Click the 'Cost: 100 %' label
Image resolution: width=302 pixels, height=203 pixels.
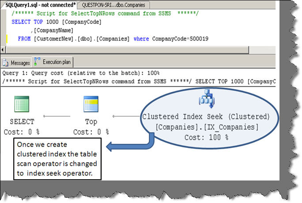207,137
